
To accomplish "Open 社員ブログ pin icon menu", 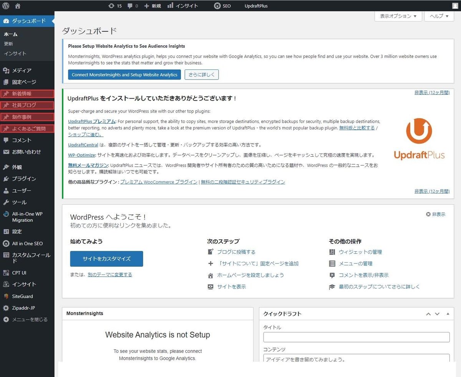I will [x=6, y=105].
